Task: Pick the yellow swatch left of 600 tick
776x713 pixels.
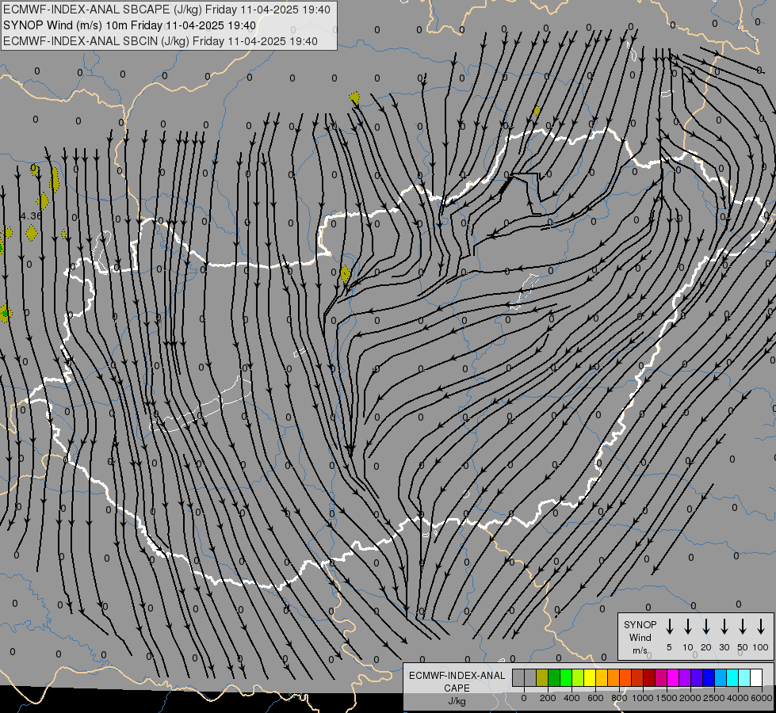Action: click(x=590, y=678)
